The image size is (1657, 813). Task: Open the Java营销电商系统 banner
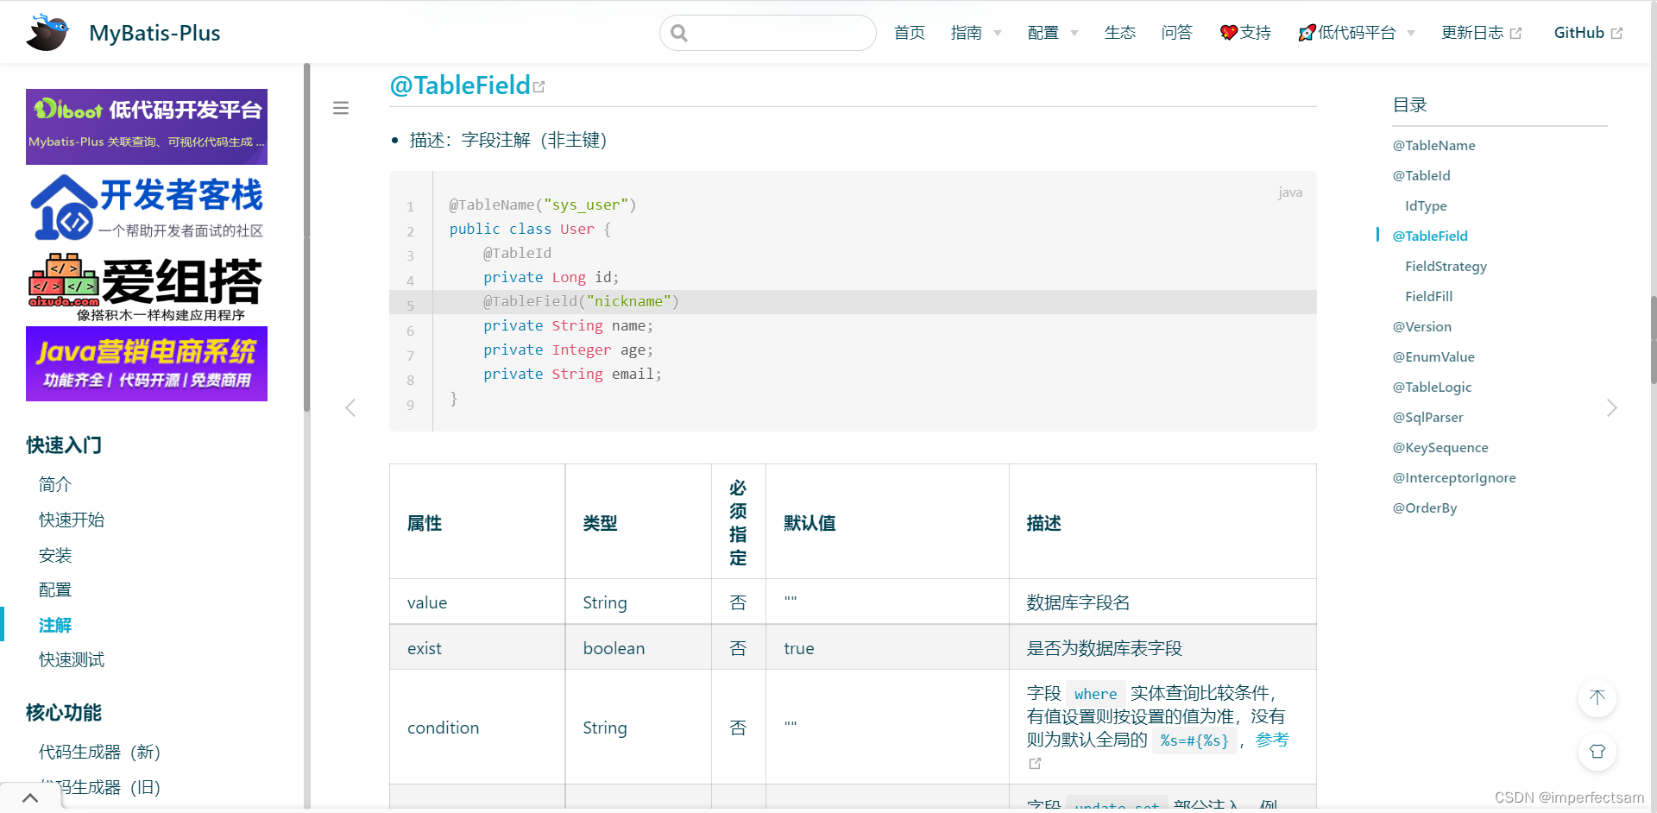pyautogui.click(x=147, y=364)
